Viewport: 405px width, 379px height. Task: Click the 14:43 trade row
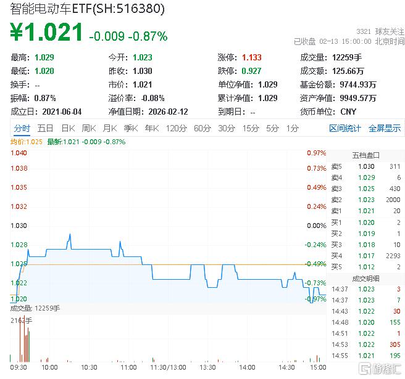[365, 311]
